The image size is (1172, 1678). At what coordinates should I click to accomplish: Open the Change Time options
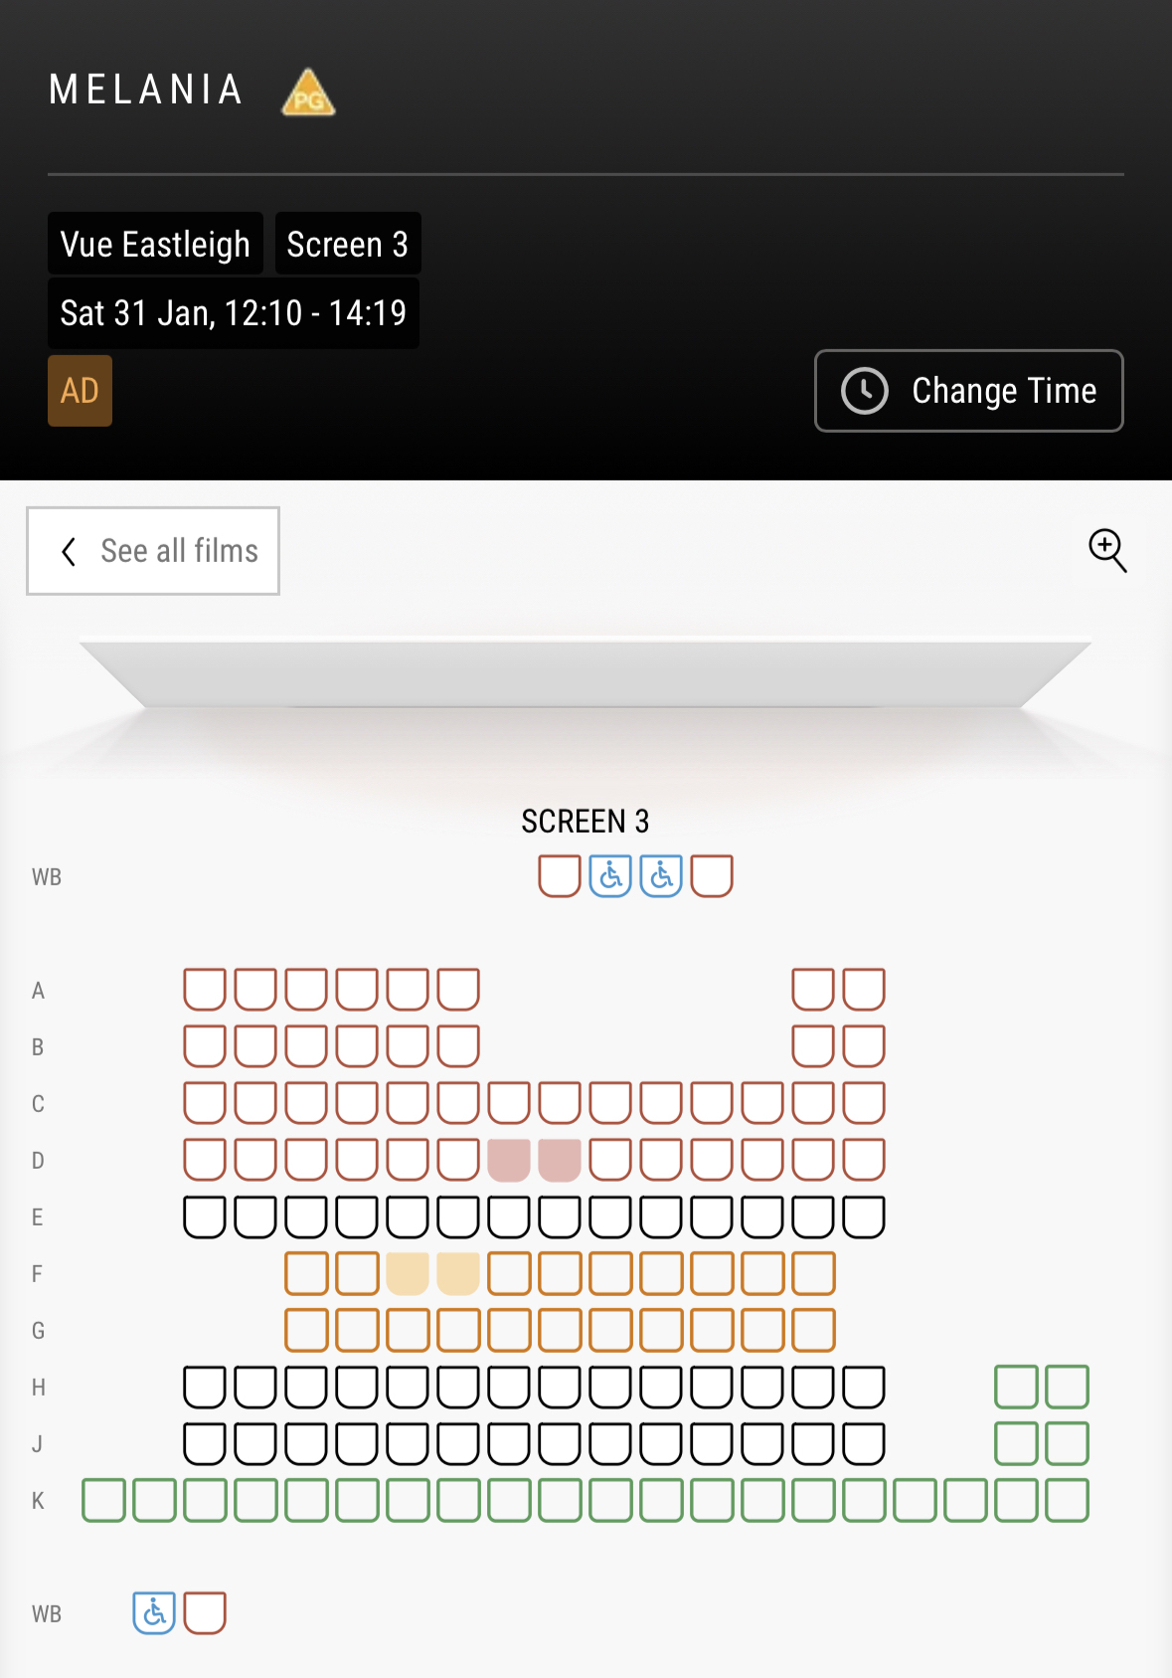(x=969, y=391)
